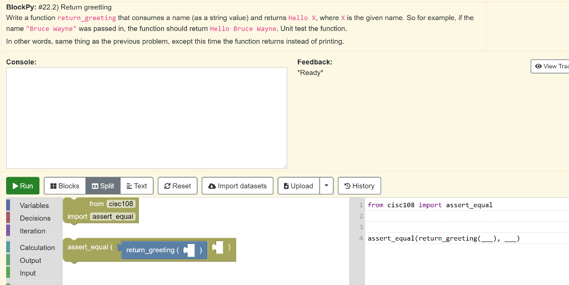Click the clock icon on History button
The height and width of the screenshot is (285, 569).
click(347, 186)
